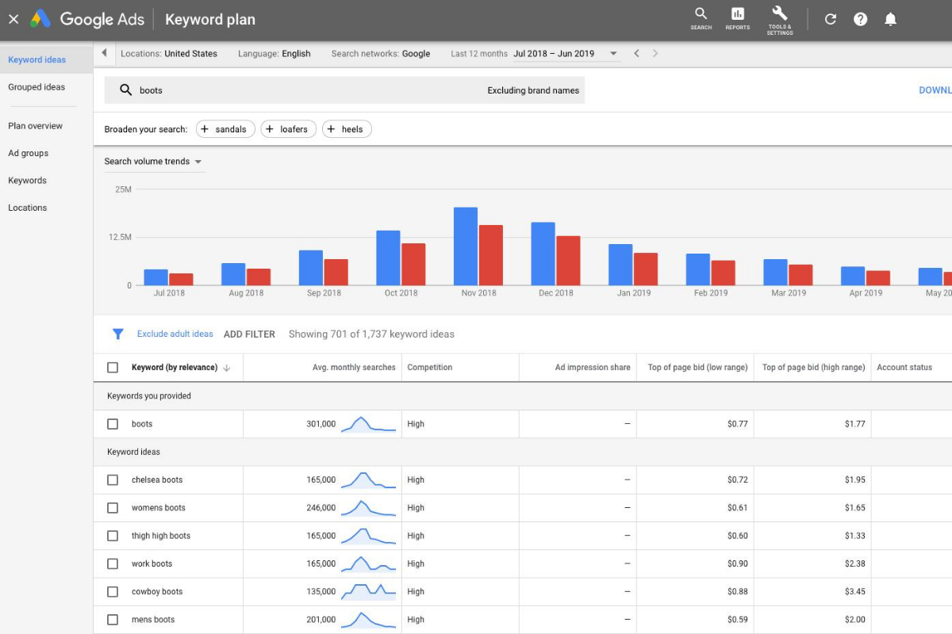This screenshot has height=634, width=952.
Task: Select the thigh high boots checkbox
Action: tap(113, 536)
